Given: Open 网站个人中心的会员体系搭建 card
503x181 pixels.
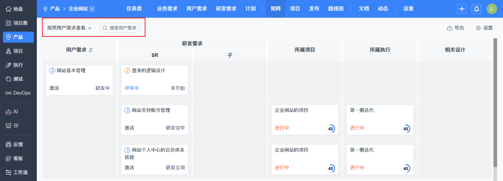Looking at the screenshot, I should pos(155,160).
